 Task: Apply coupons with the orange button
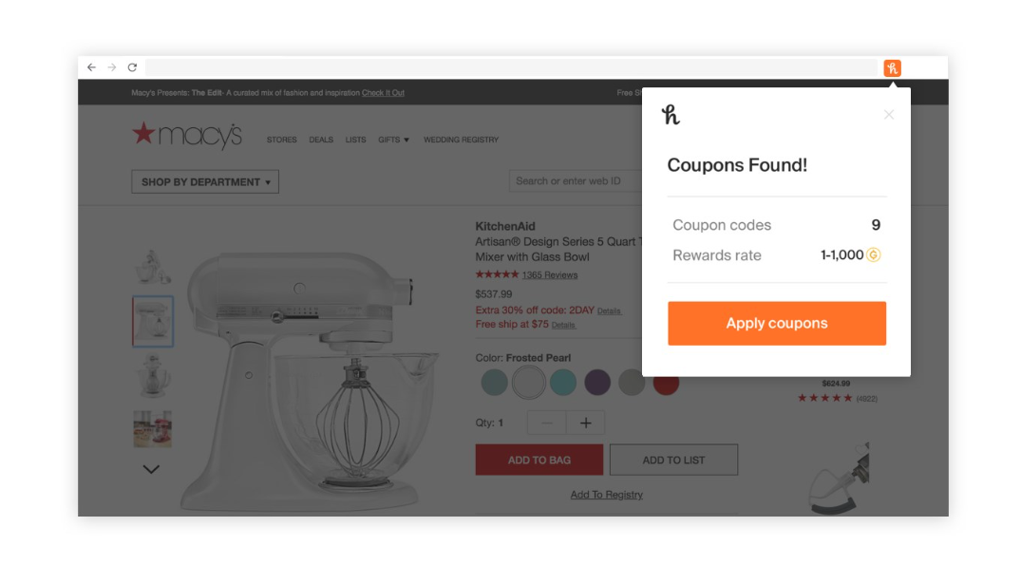coord(777,323)
